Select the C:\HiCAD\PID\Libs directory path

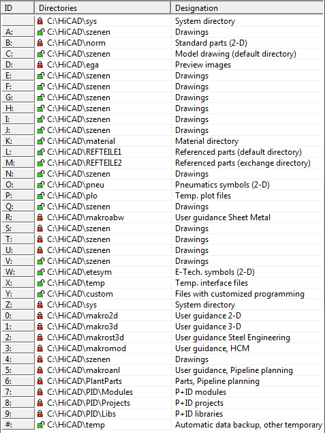(x=81, y=414)
